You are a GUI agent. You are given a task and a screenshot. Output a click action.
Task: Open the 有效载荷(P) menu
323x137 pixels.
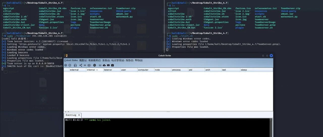pos(95,60)
